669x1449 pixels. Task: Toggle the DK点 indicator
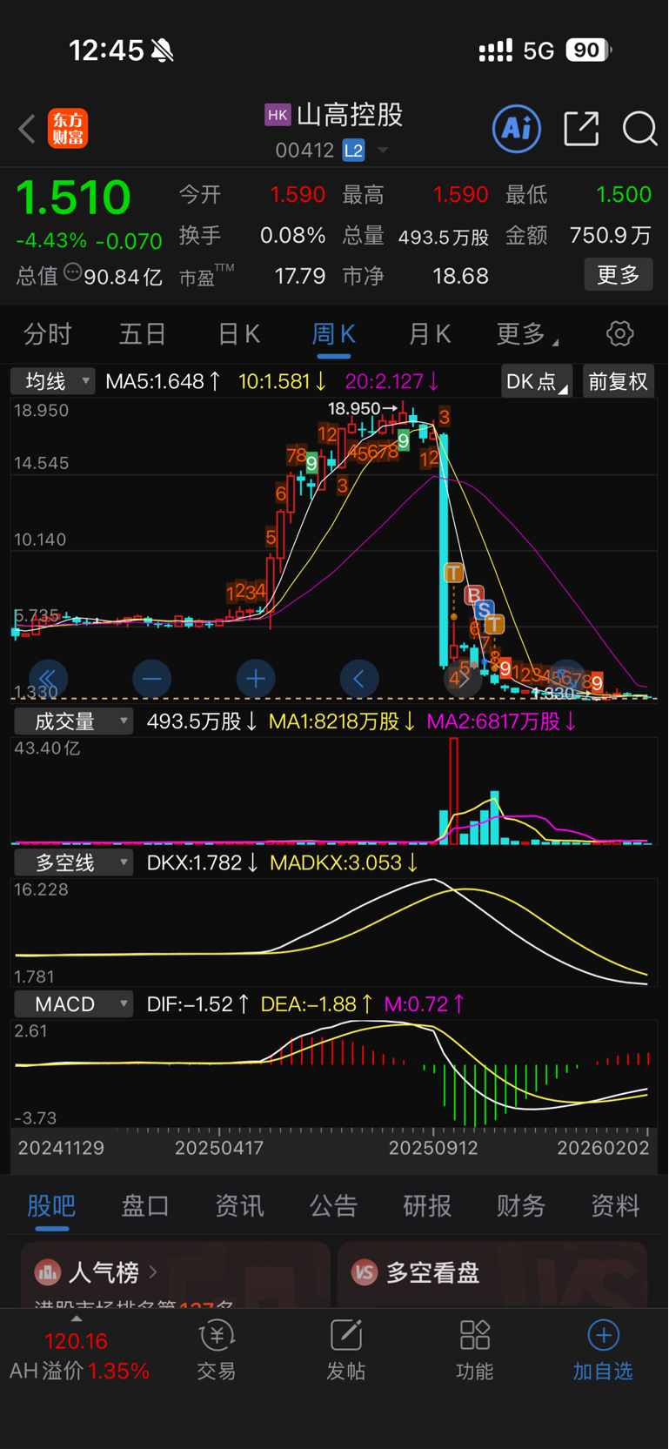point(537,381)
